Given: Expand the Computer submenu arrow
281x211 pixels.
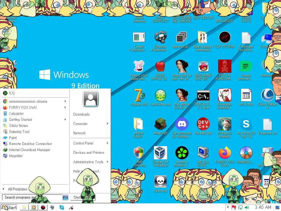Looking at the screenshot, I should 108,123.
